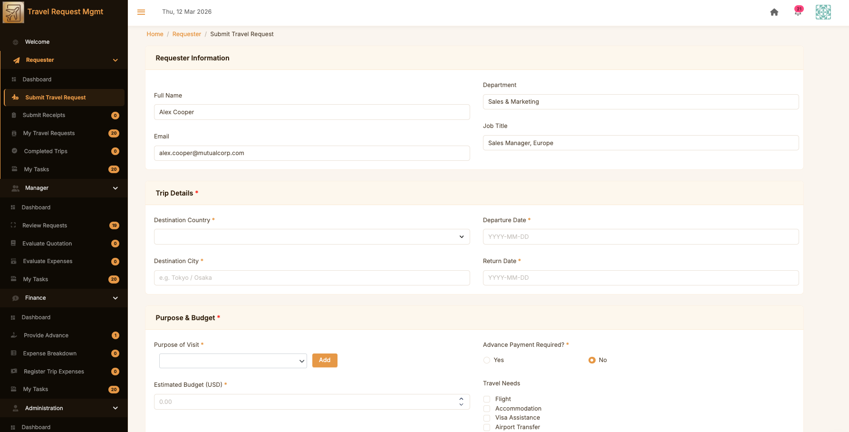Follow the Home breadcrumb link
This screenshot has height=432, width=849.
[x=155, y=34]
